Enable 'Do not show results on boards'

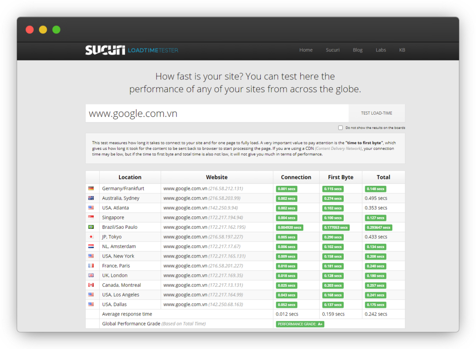tap(341, 128)
